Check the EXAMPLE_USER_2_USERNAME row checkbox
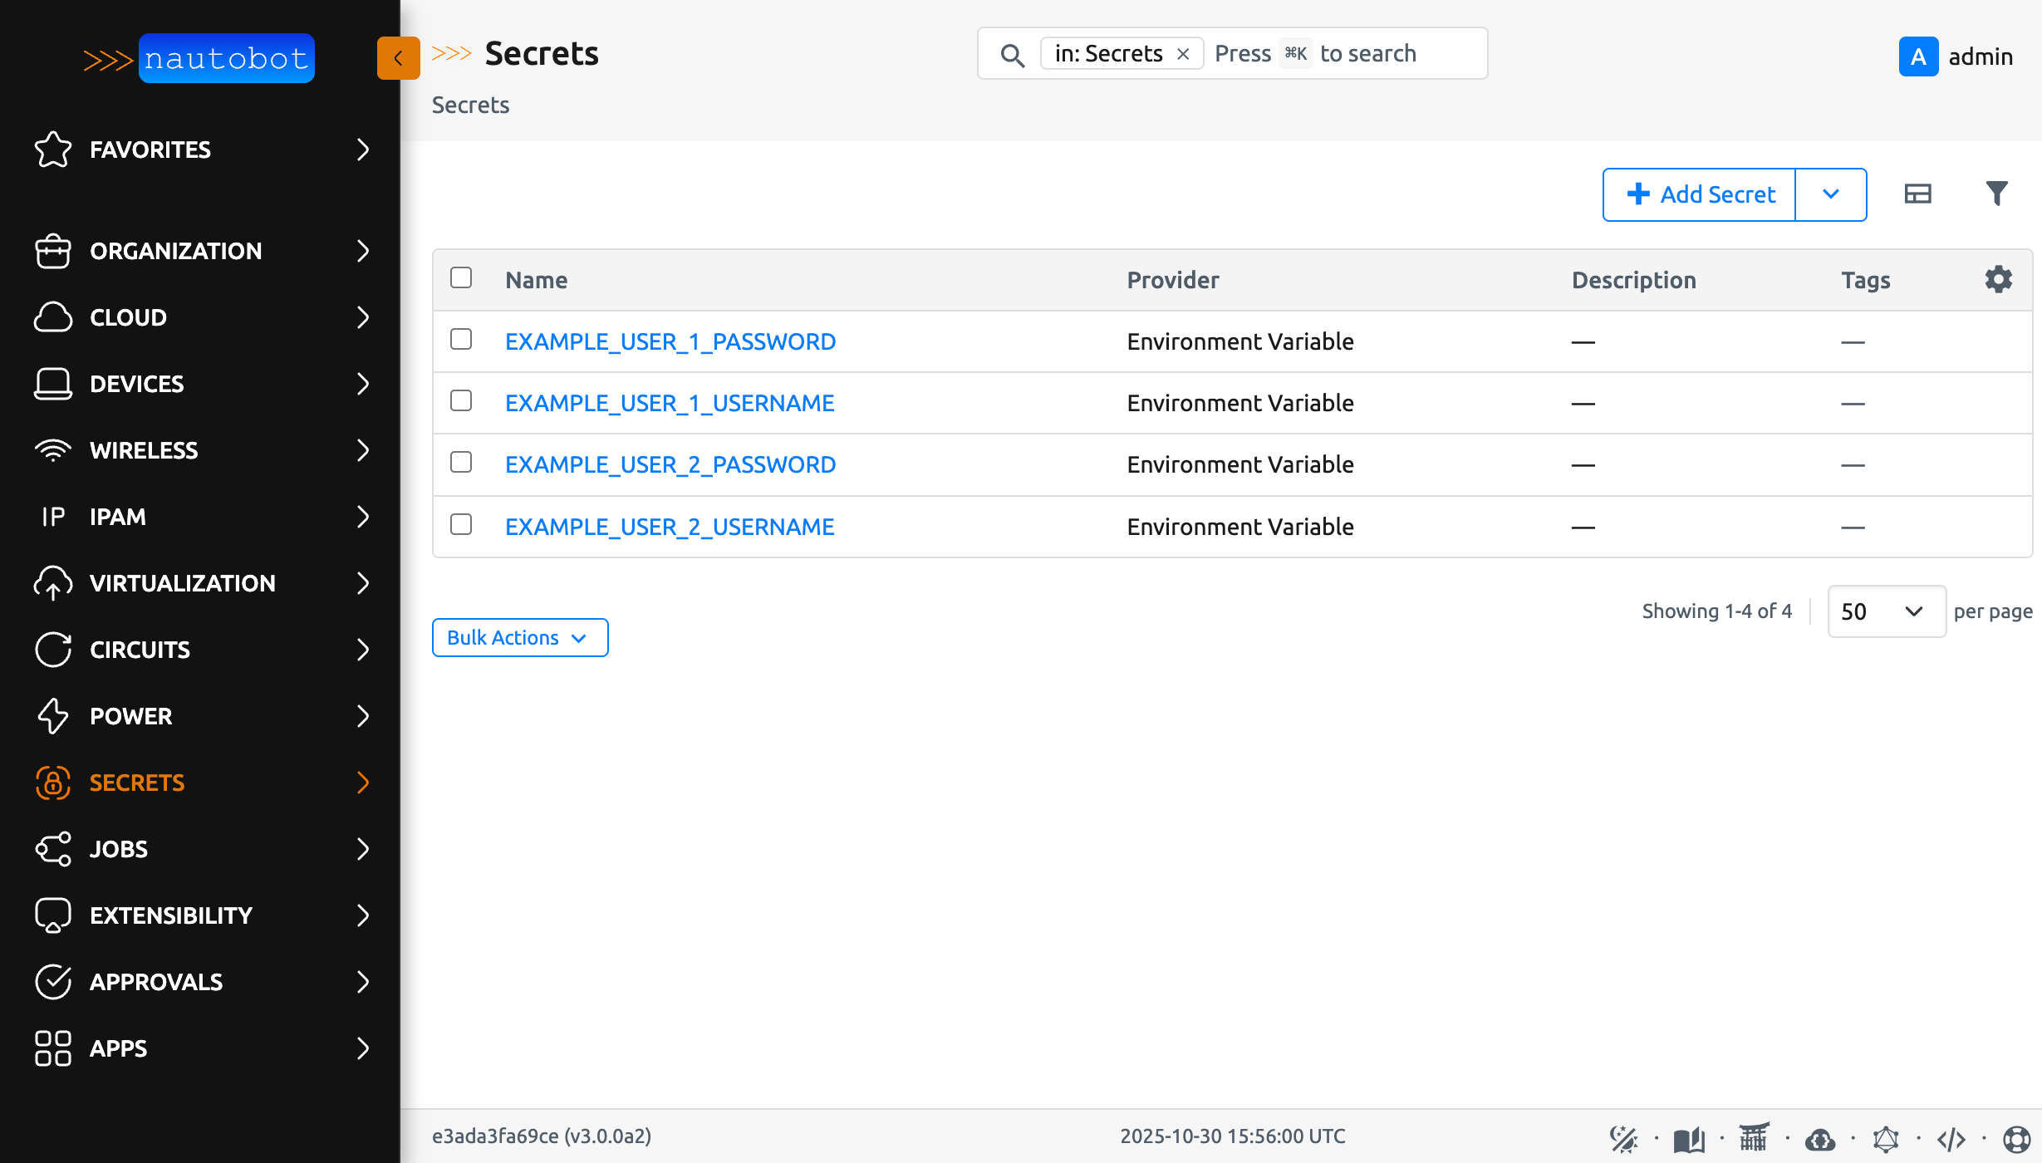Screen dimensions: 2042x1163 (x=461, y=525)
